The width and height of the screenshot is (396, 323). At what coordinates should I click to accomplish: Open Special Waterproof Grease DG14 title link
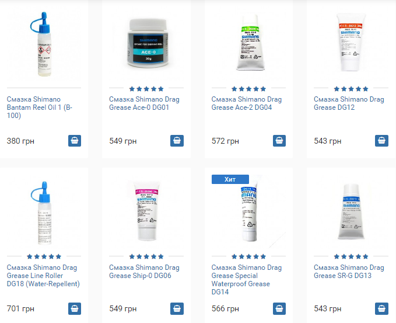coord(247,280)
